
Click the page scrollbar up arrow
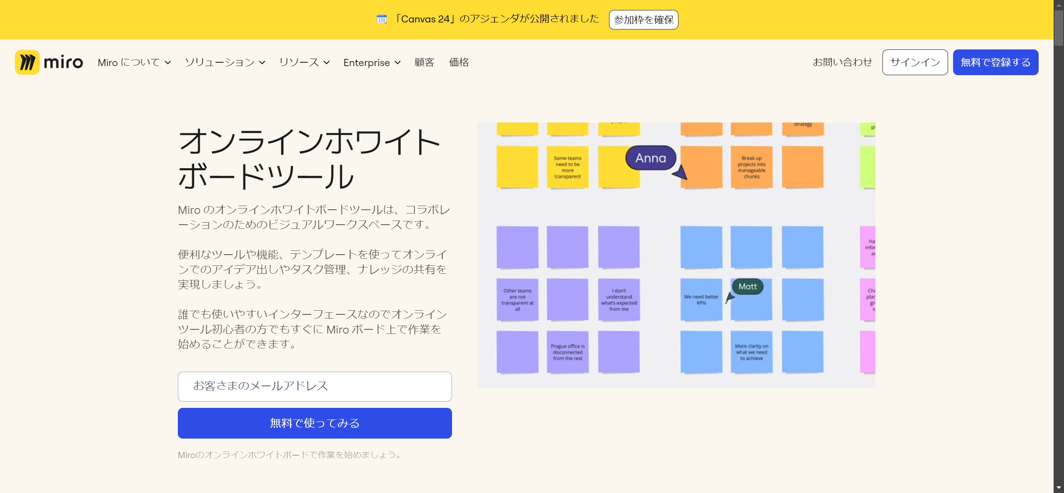click(1059, 5)
